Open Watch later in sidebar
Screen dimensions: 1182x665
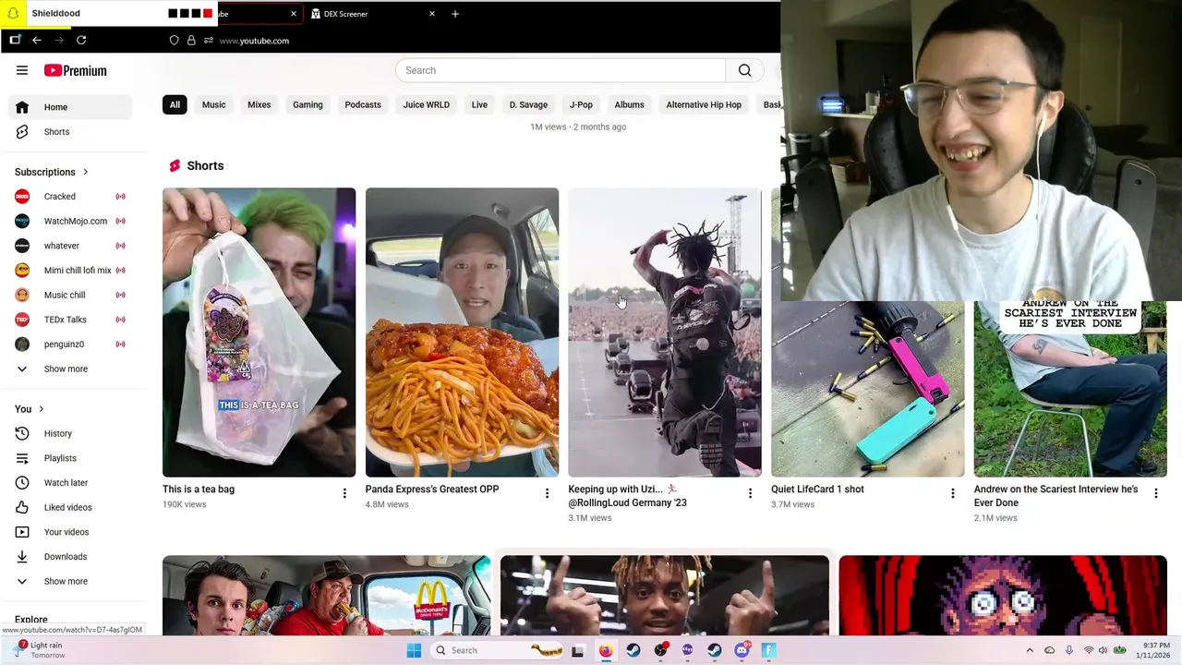[70, 482]
